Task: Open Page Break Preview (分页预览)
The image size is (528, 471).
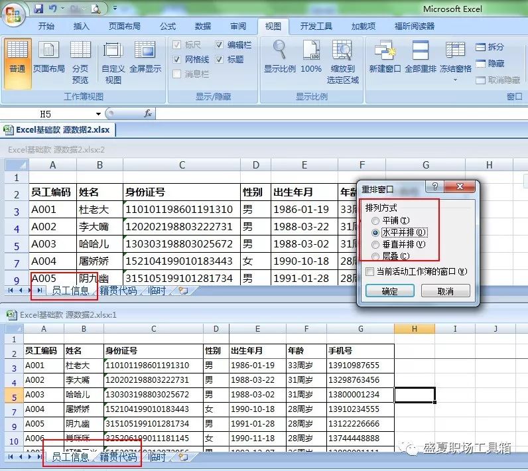Action: point(80,62)
